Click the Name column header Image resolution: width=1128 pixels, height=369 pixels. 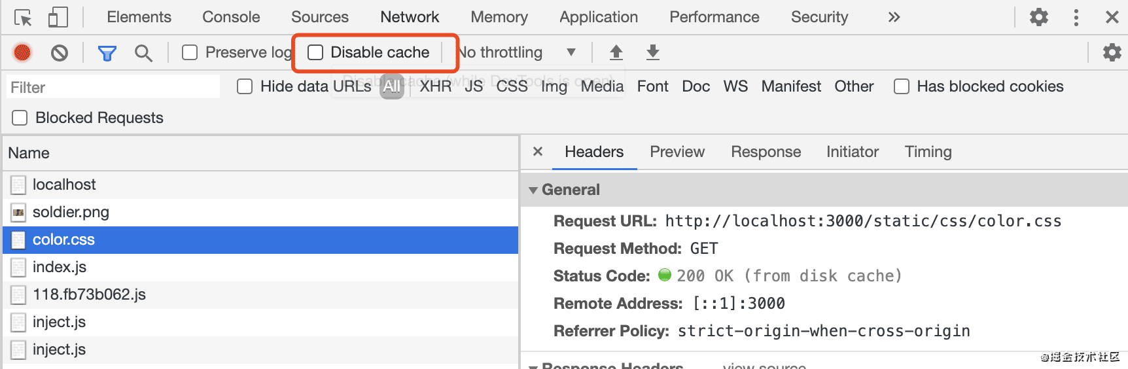pyautogui.click(x=260, y=153)
